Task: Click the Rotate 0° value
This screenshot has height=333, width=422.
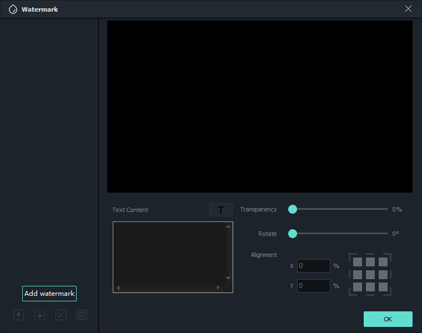Action: coord(395,234)
